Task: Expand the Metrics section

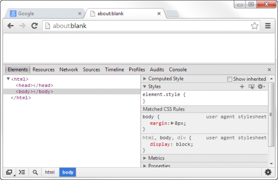Action: 145,158
